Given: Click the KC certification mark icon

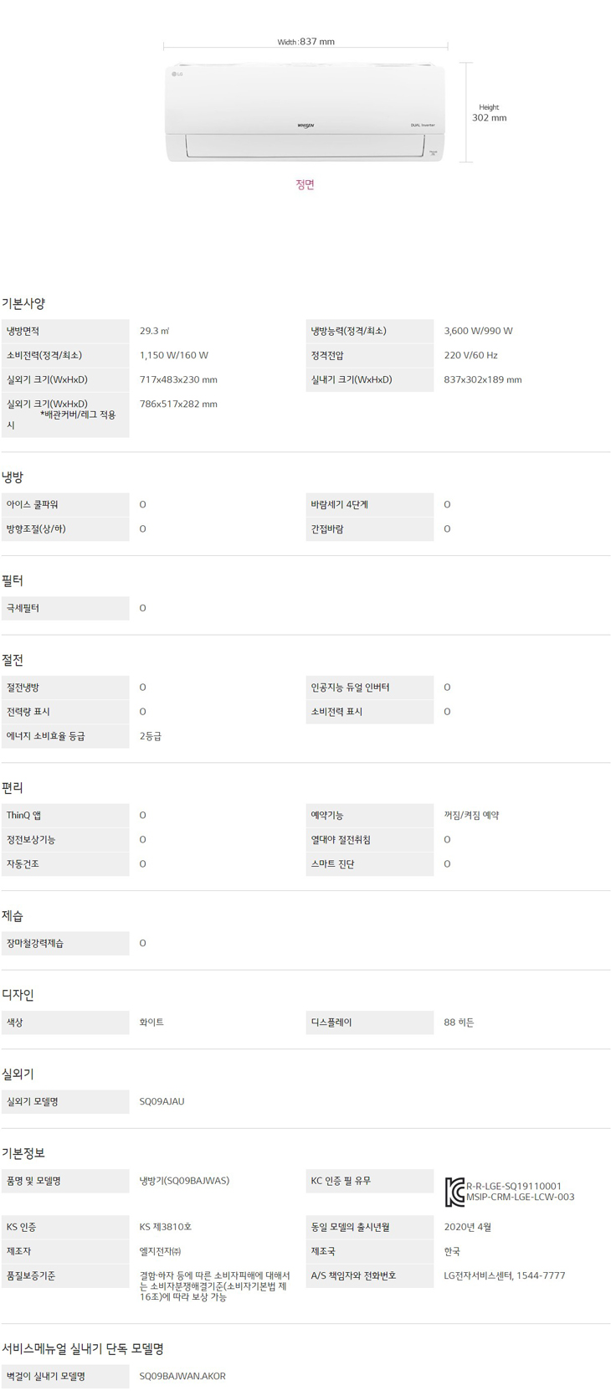Looking at the screenshot, I should click(454, 1191).
